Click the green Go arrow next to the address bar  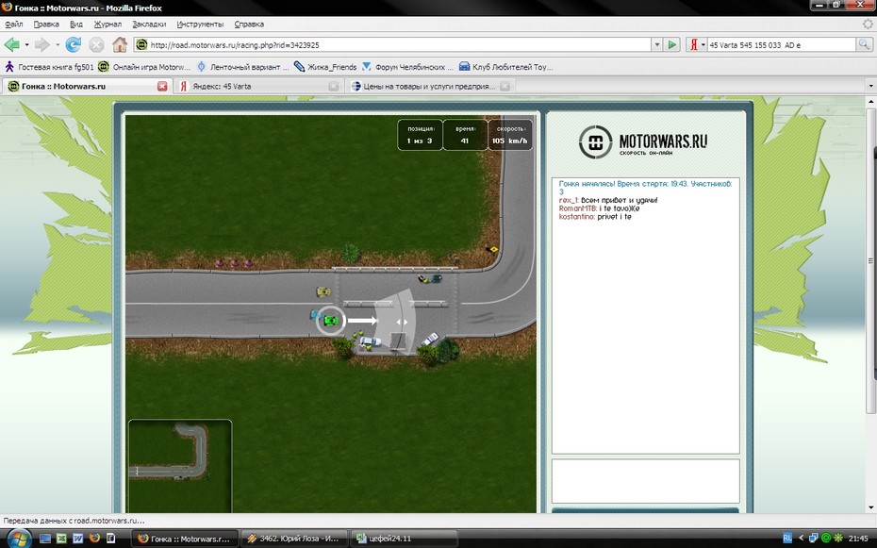click(672, 44)
